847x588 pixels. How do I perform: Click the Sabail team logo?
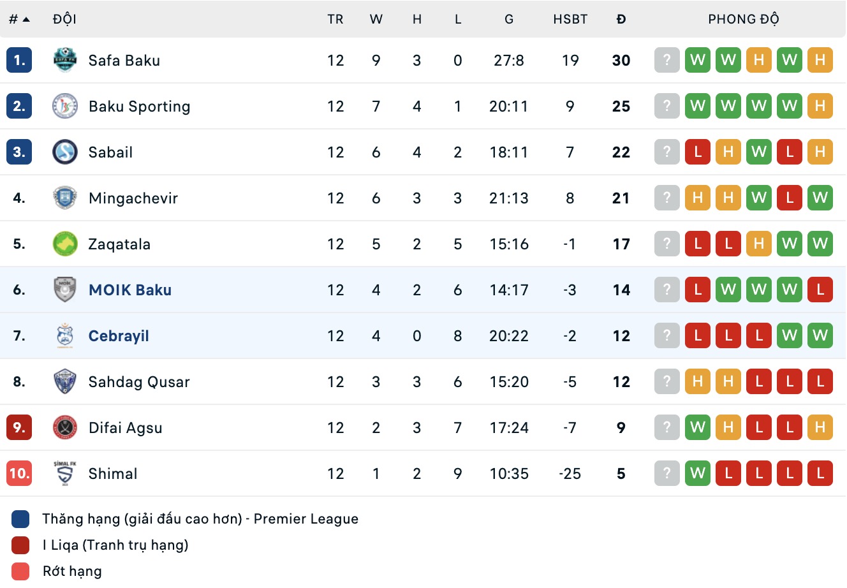[64, 152]
